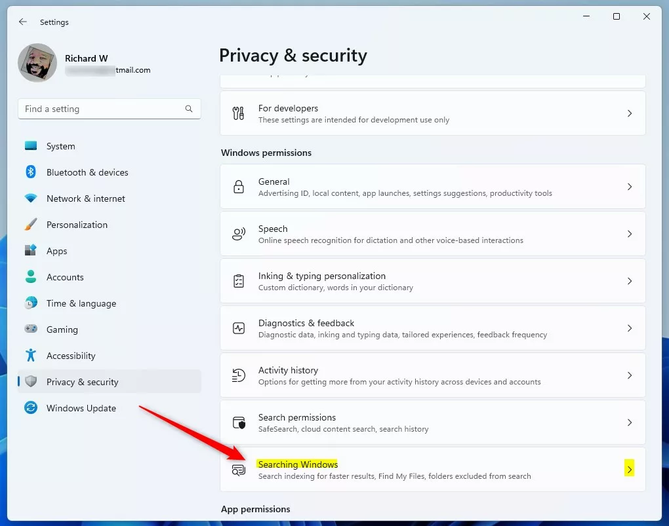Select Network & internet category
Screen dimensions: 669x526
tap(110, 198)
